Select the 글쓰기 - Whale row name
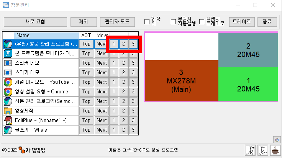This screenshot has width=282, height=158. [46, 130]
